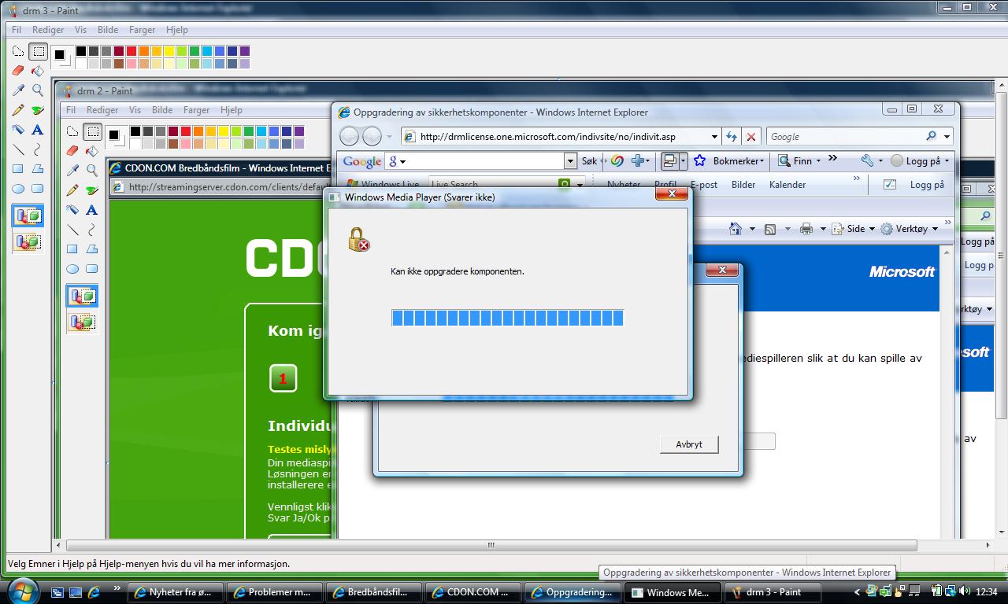
Task: Enable opaque selection option in drm 2 Paint
Action: coord(82,296)
